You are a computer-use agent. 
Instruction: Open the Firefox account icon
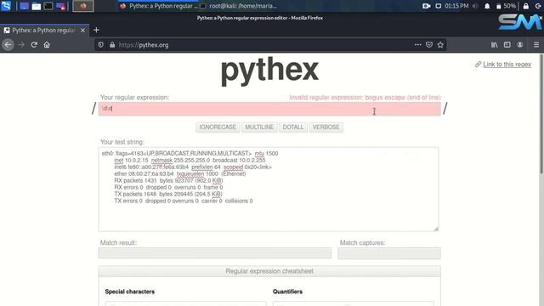(x=519, y=45)
